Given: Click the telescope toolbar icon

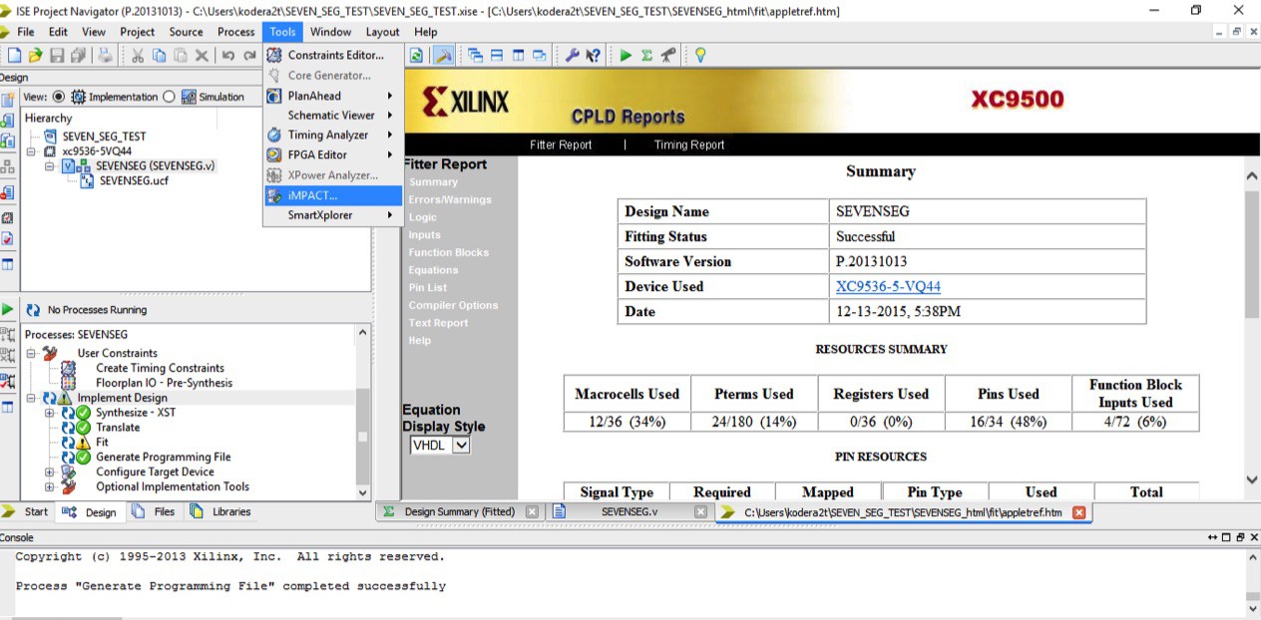Looking at the screenshot, I should pos(667,56).
